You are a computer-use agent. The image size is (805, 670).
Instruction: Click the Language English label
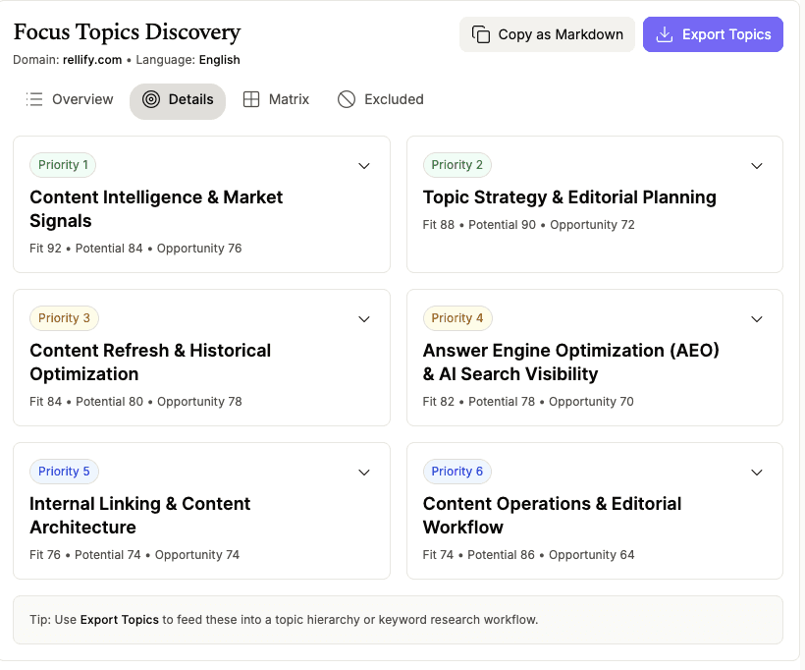pos(188,60)
